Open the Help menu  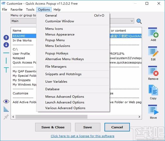pos(57,10)
